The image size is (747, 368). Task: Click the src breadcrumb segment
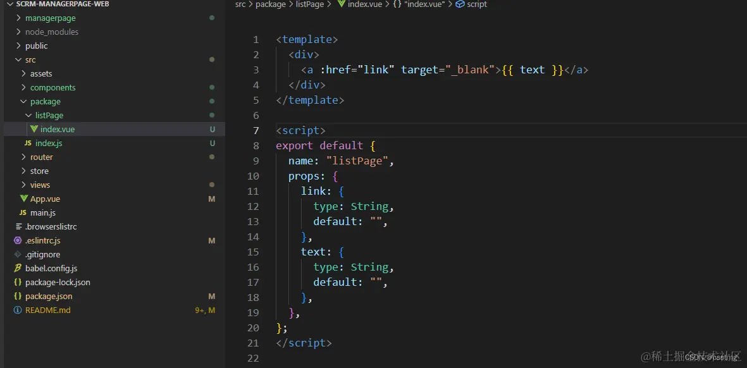click(240, 4)
